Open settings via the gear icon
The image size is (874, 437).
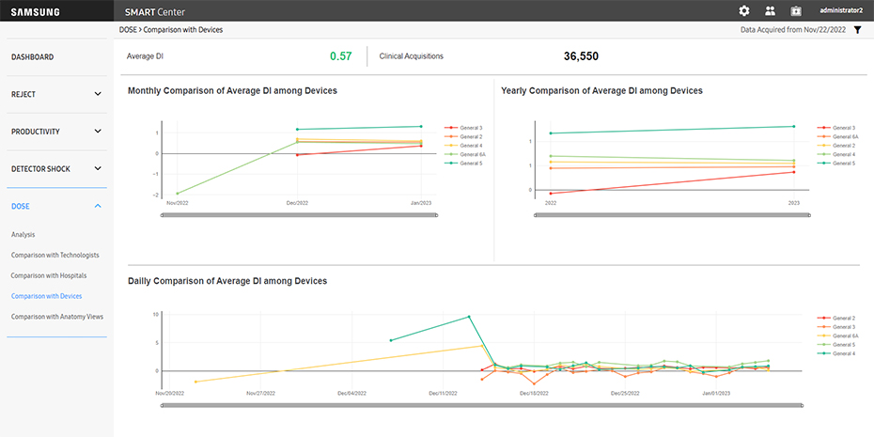tap(744, 11)
